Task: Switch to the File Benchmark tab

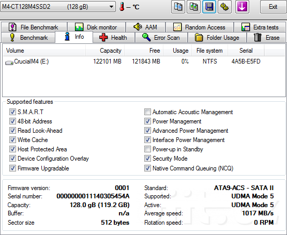Action: click(x=34, y=27)
